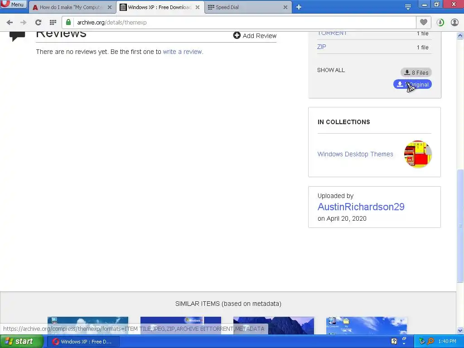Click scrollbar up arrow
The width and height of the screenshot is (464, 348).
pos(460,35)
